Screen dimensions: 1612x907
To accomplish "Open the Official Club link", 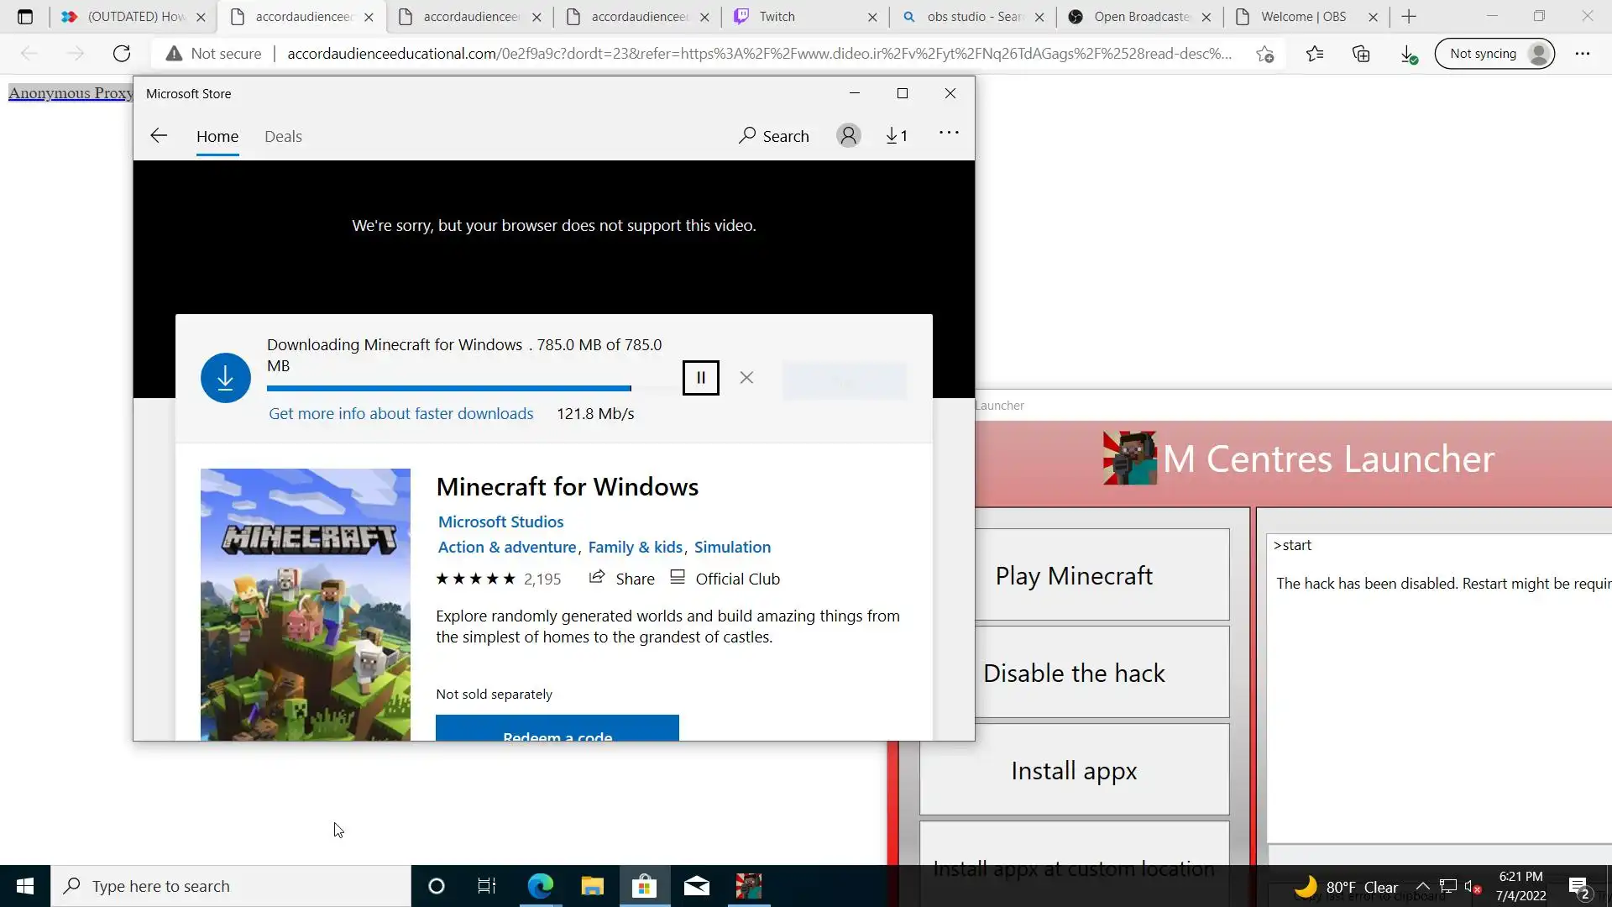I will pos(737,579).
